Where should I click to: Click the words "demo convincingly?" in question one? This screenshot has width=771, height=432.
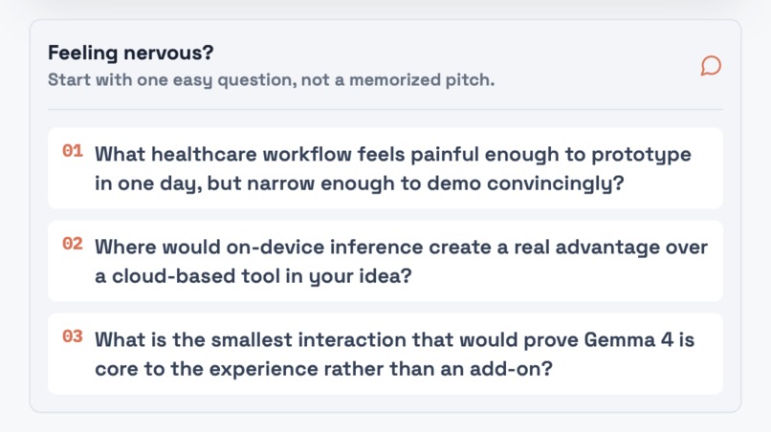[x=525, y=184]
